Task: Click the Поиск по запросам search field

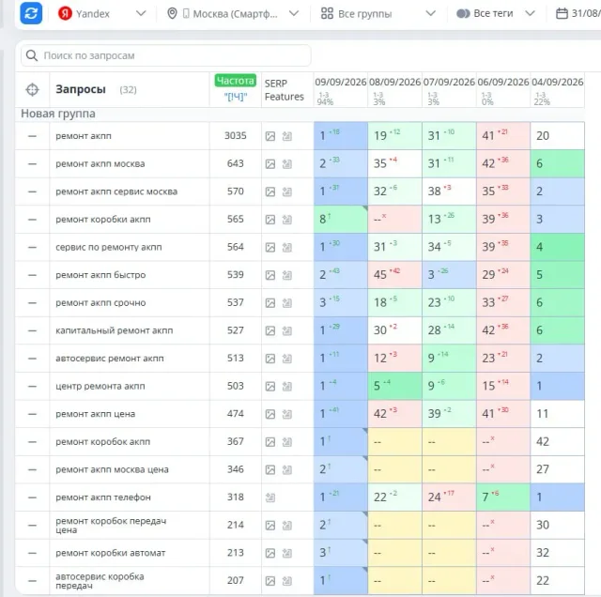Action: point(165,55)
